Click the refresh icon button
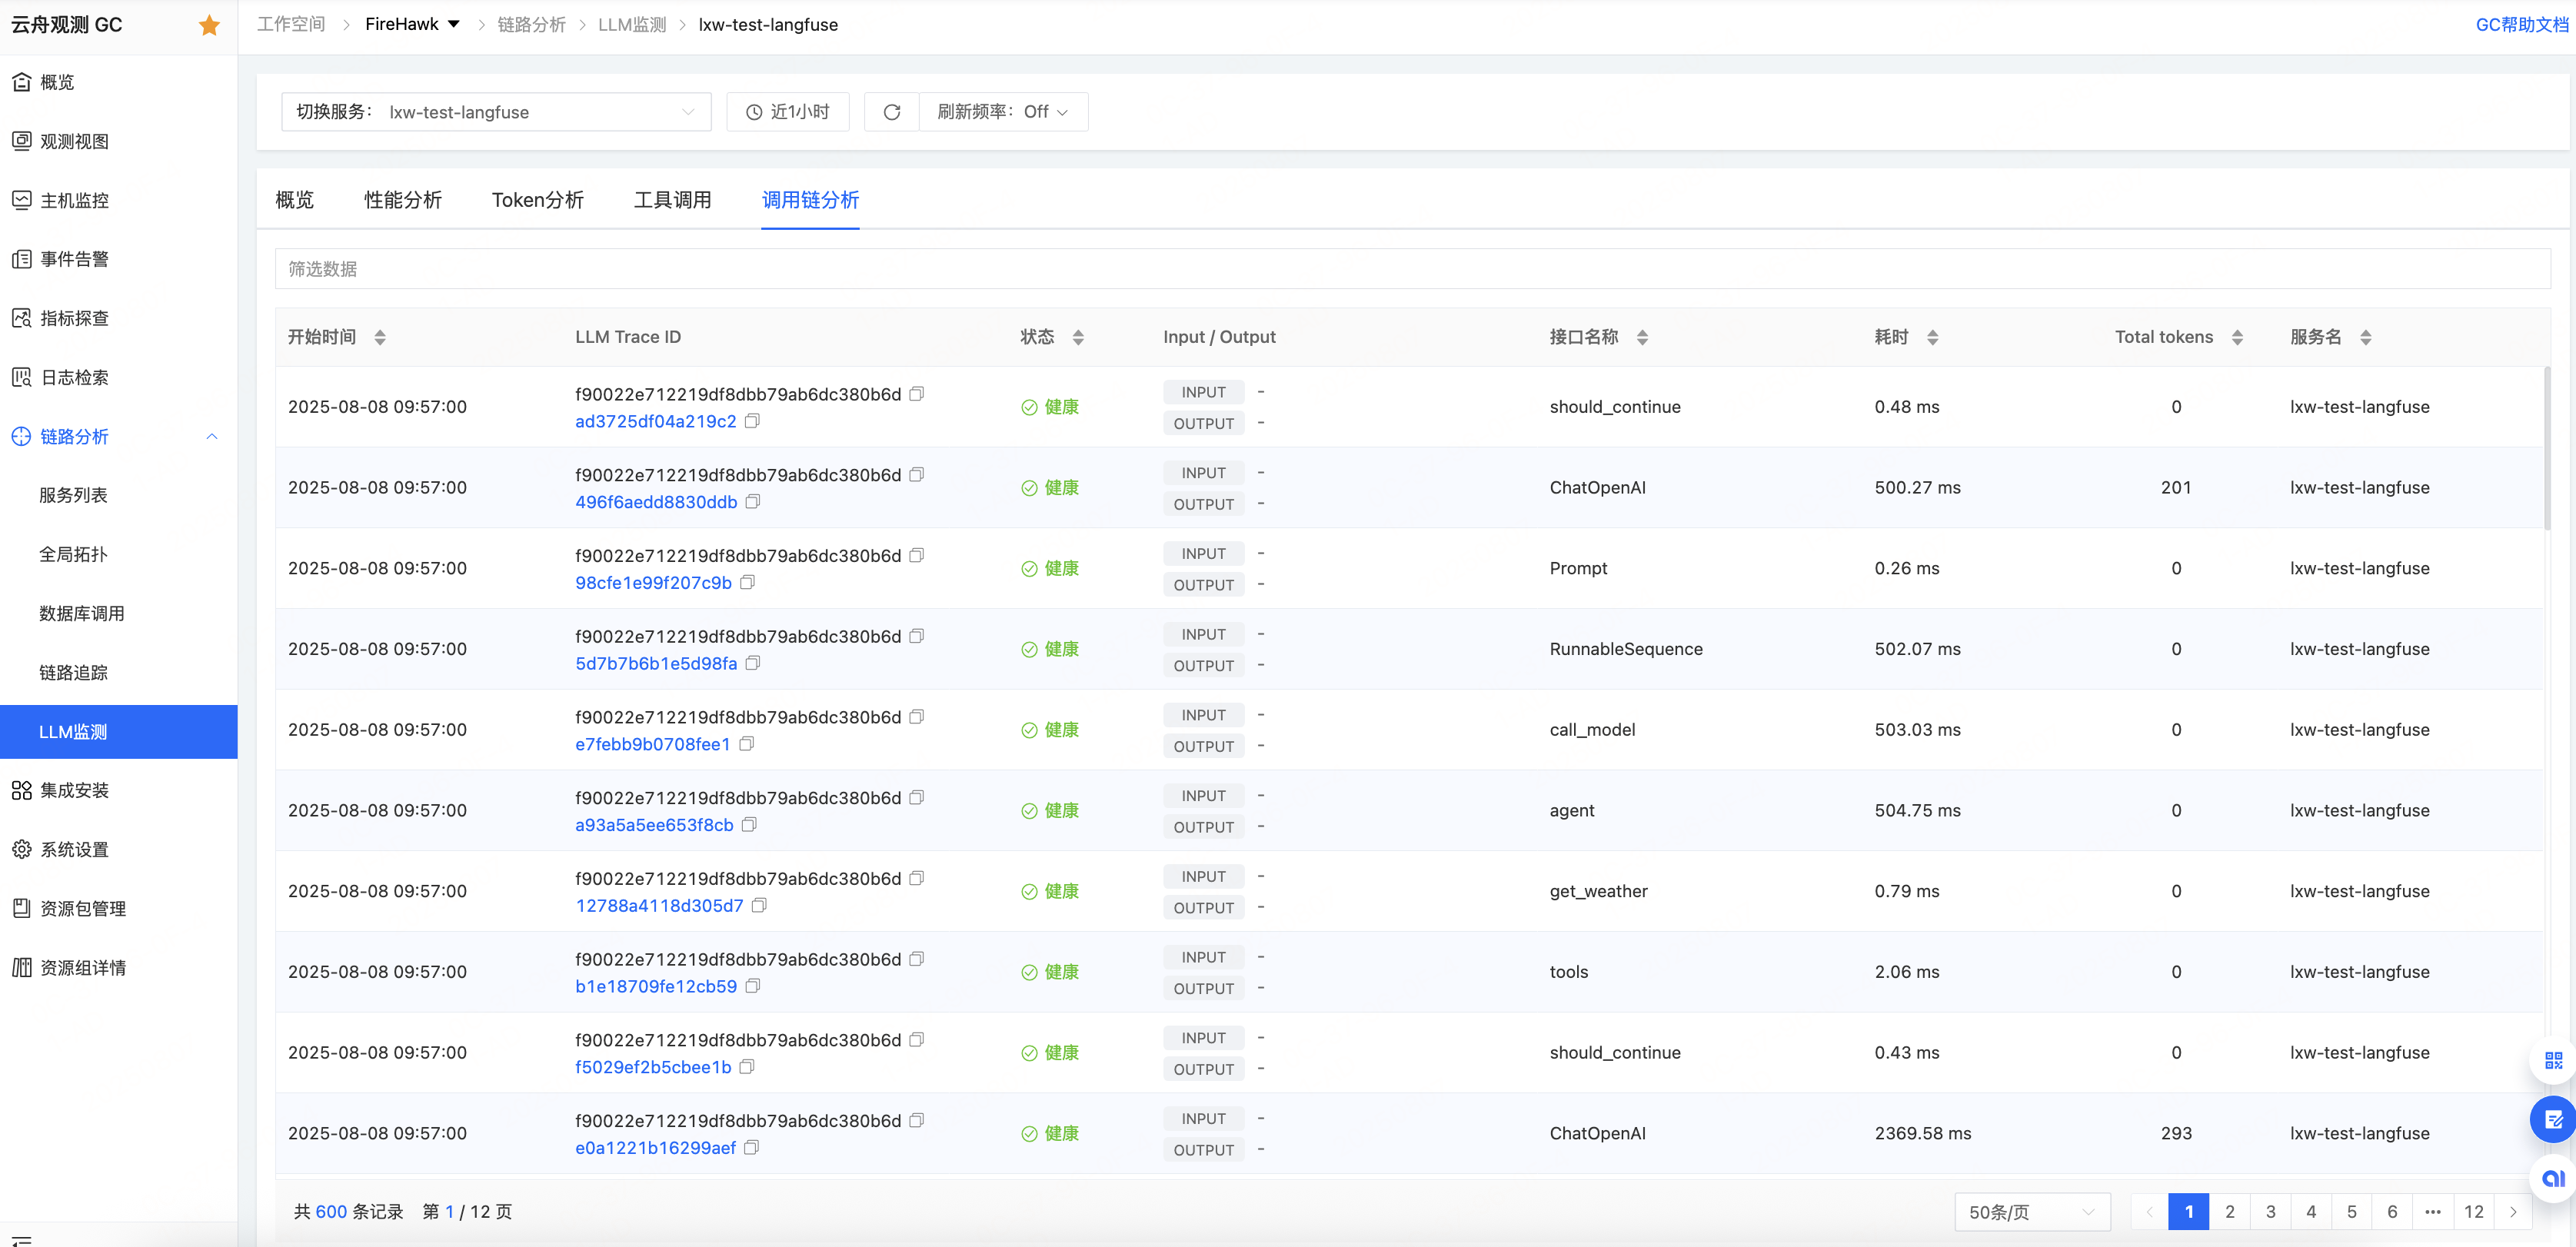Image resolution: width=2576 pixels, height=1247 pixels. (x=892, y=112)
